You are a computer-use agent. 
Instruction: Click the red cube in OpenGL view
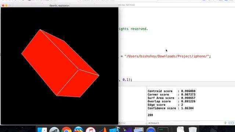(60, 63)
